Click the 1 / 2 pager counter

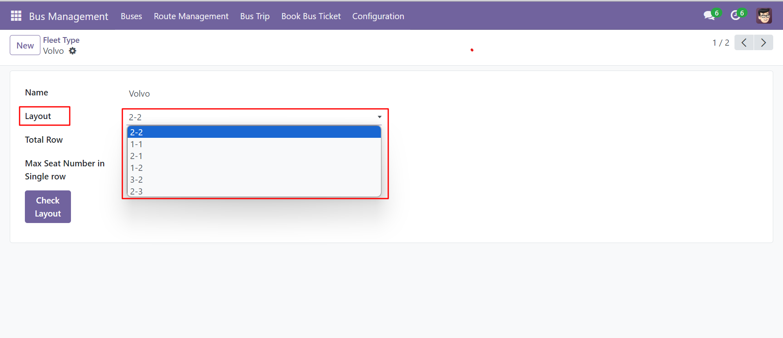click(x=721, y=43)
